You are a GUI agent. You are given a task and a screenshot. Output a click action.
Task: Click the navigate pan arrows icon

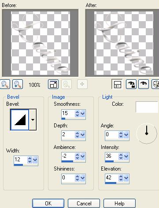pyautogui.click(x=82, y=84)
